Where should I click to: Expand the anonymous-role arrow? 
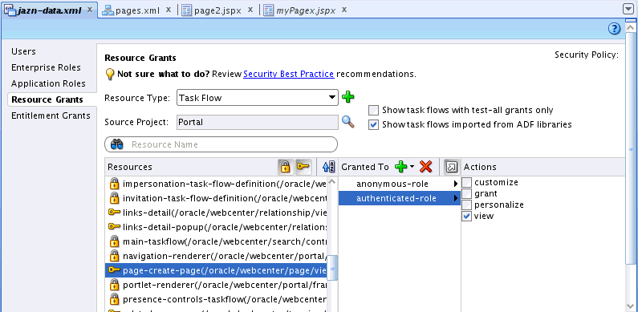click(456, 184)
